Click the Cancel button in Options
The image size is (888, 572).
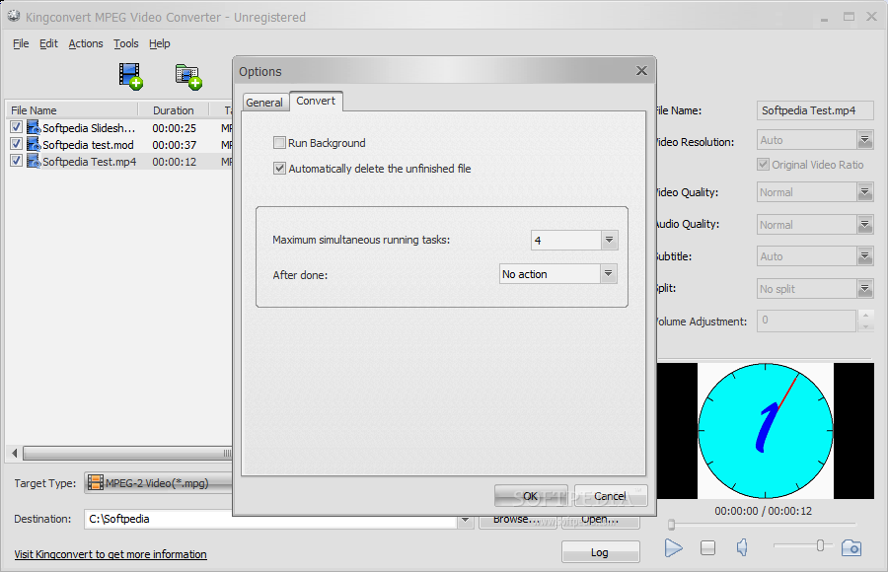611,496
